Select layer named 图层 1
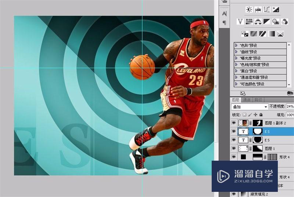 (270, 149)
